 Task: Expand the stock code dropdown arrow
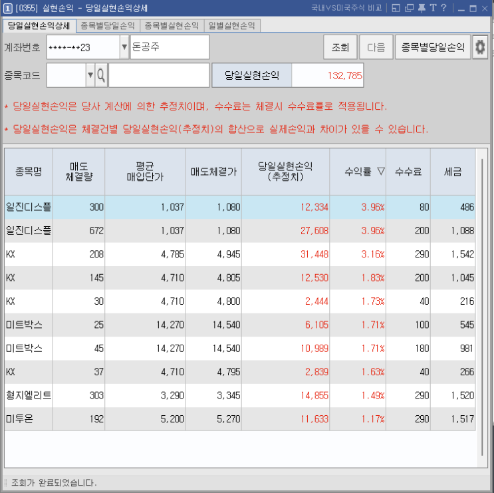click(x=90, y=75)
